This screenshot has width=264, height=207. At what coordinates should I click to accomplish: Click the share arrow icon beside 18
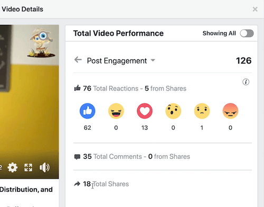pyautogui.click(x=77, y=184)
